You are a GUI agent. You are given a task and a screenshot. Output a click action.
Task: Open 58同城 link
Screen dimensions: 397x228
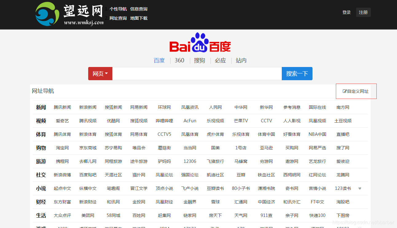click(x=113, y=215)
